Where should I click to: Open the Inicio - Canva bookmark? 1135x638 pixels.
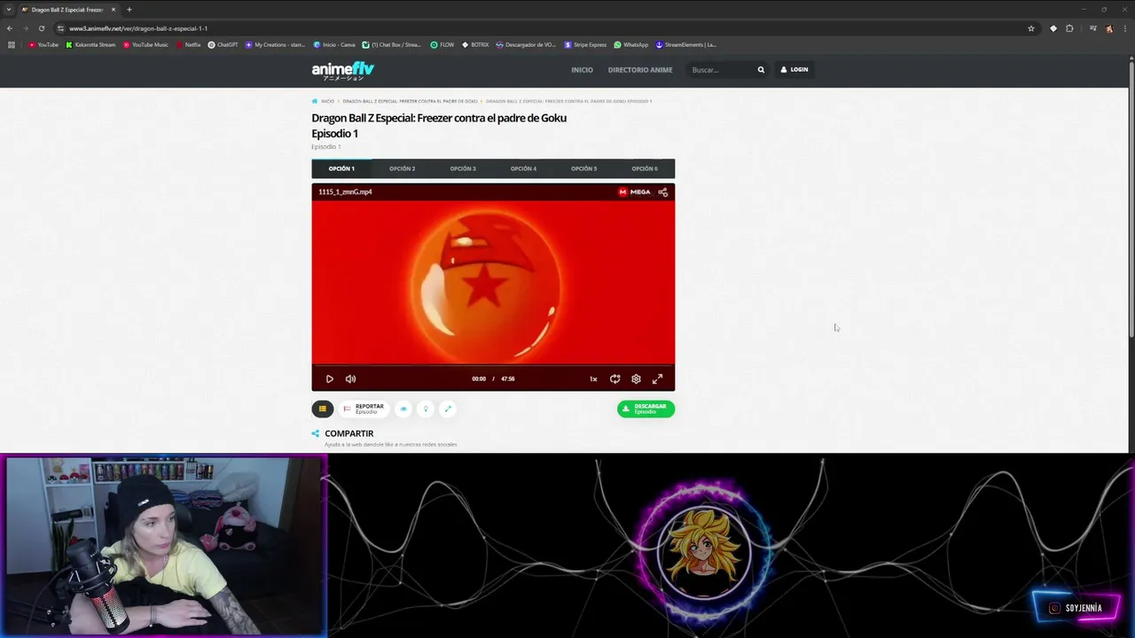click(x=334, y=44)
